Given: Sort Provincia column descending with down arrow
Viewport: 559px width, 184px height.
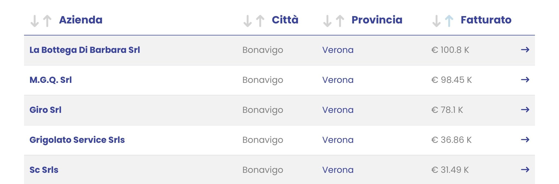Looking at the screenshot, I should (327, 21).
